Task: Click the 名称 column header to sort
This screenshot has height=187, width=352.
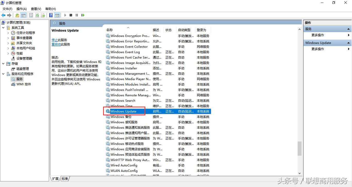Action: coord(109,30)
